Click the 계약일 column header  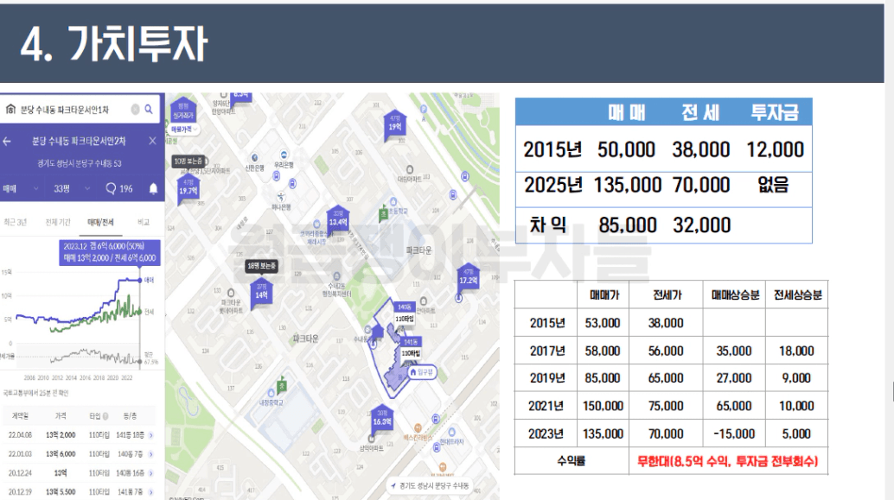pos(20,416)
